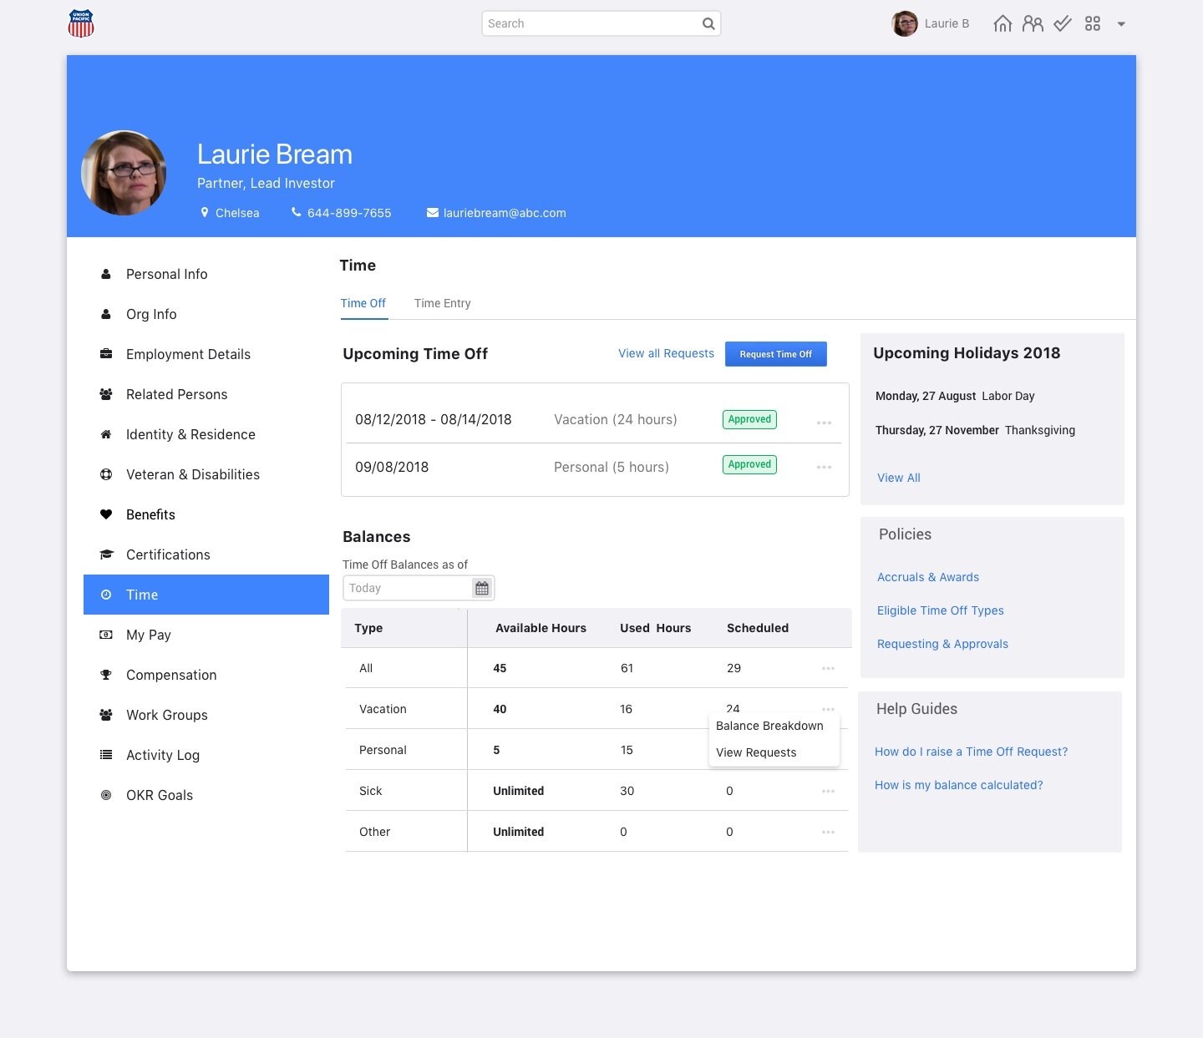Choose View Requests from the popup menu
This screenshot has width=1203, height=1038.
(x=756, y=752)
